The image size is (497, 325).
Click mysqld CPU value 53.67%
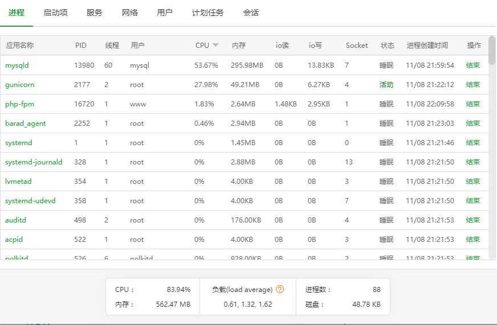pos(206,65)
